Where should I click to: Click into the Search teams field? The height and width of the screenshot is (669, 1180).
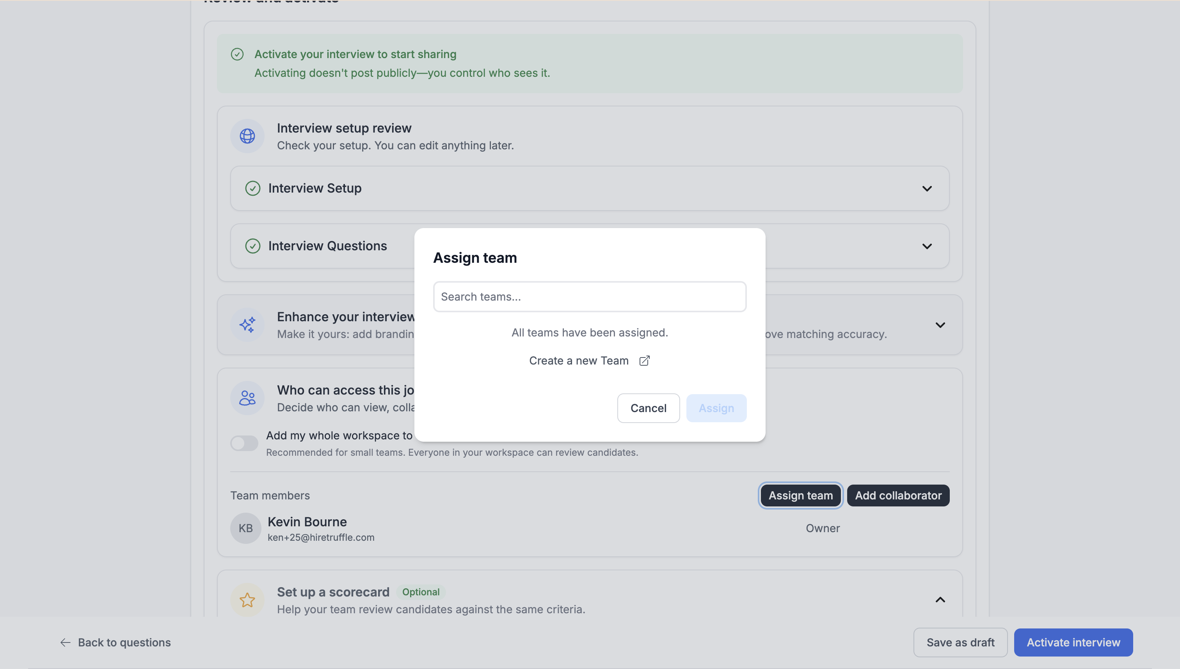tap(589, 297)
